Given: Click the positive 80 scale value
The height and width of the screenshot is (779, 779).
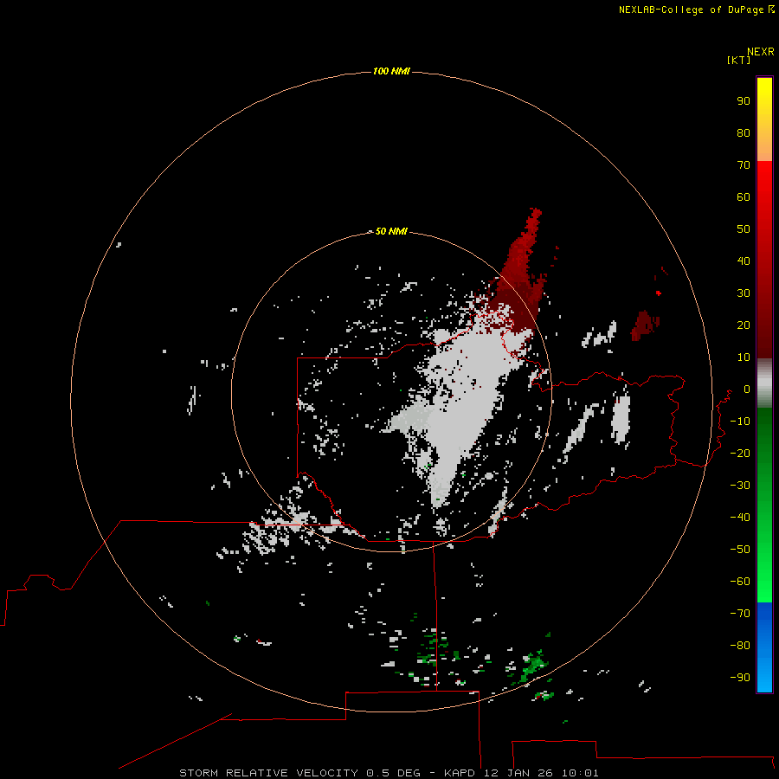Looking at the screenshot, I should coord(744,132).
